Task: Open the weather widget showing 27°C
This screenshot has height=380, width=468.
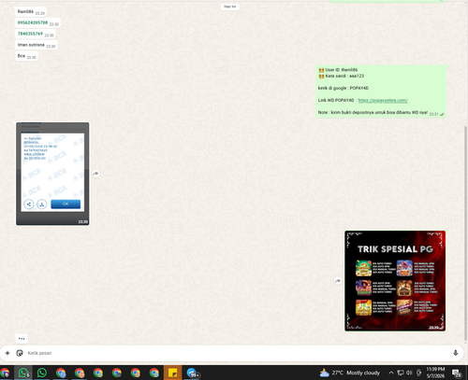Action: tap(350, 373)
